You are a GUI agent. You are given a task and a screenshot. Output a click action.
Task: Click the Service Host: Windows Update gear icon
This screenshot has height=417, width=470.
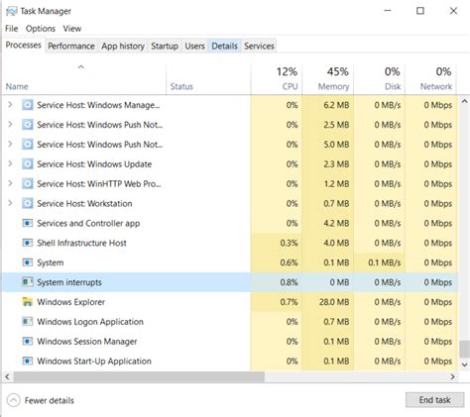point(28,164)
